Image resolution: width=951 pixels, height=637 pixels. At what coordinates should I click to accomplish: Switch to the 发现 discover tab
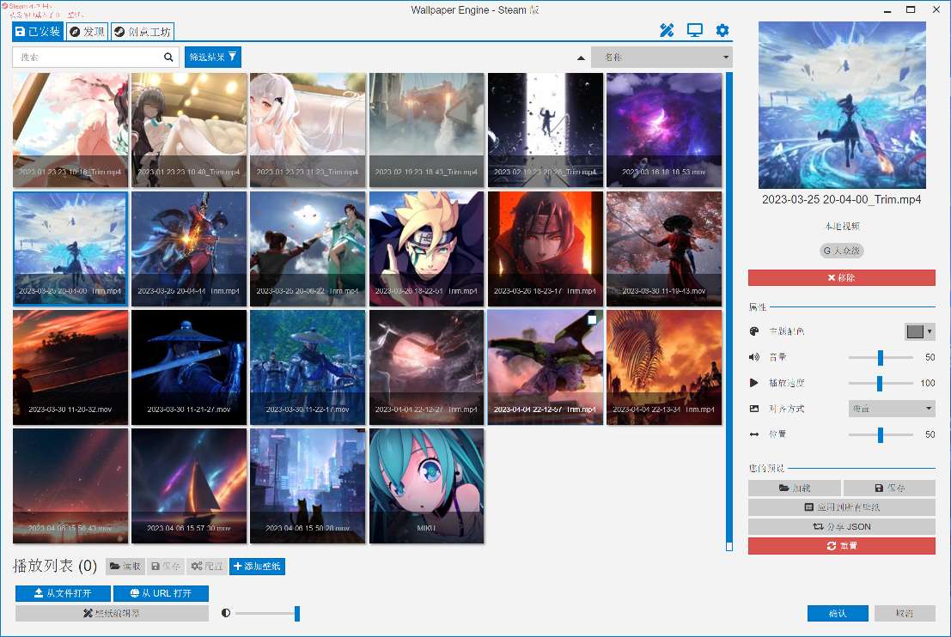click(87, 32)
